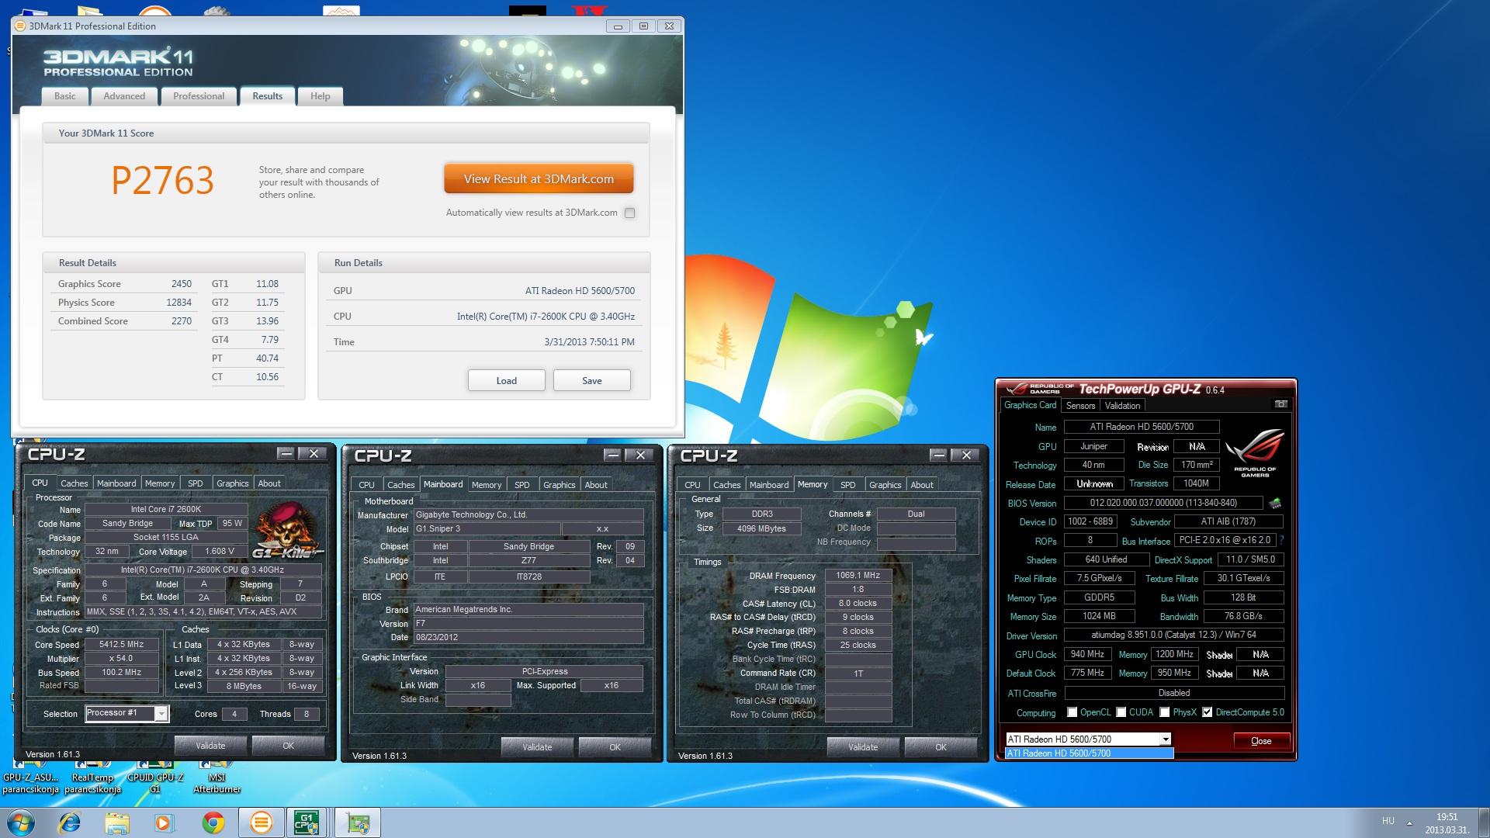Image resolution: width=1490 pixels, height=838 pixels.
Task: Open Google Chrome from the taskbar
Action: [x=213, y=822]
